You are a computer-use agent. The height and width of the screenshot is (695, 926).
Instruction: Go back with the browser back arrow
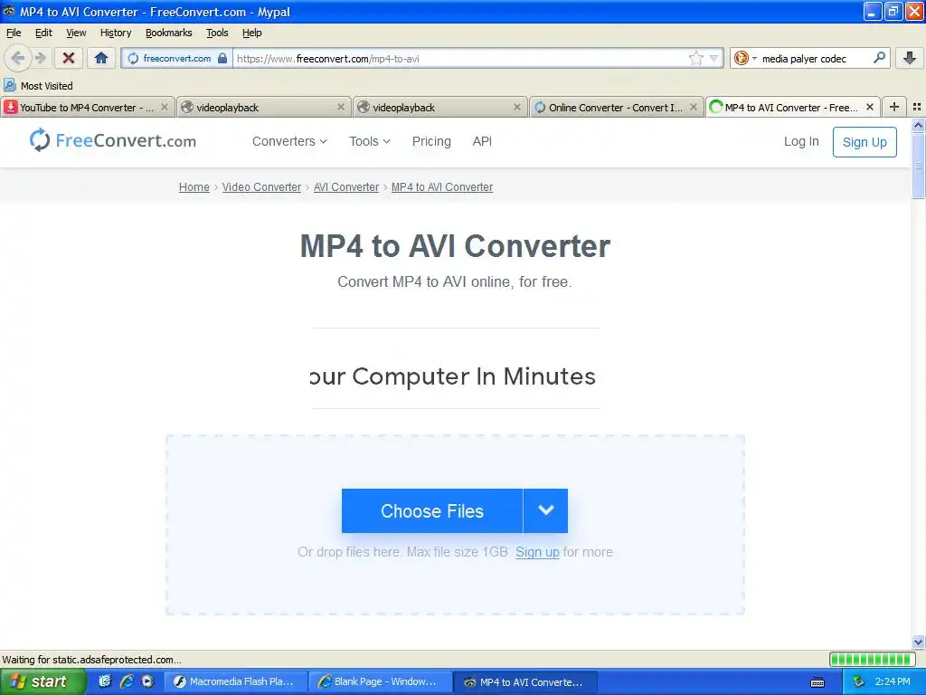(x=18, y=58)
